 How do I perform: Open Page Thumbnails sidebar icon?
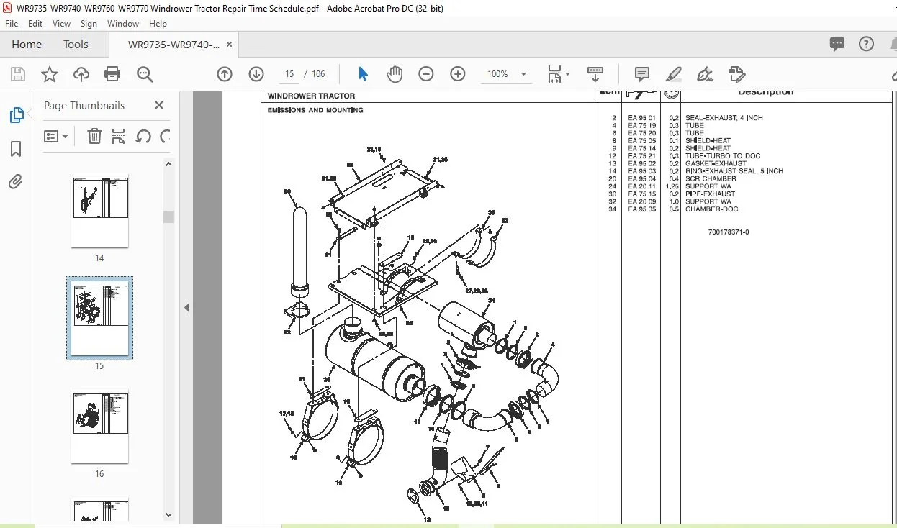[16, 115]
